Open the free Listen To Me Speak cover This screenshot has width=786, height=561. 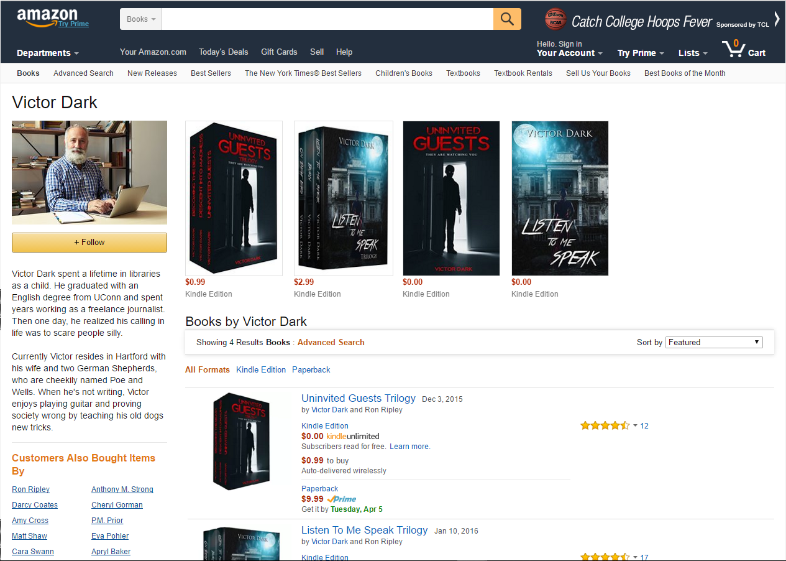560,198
